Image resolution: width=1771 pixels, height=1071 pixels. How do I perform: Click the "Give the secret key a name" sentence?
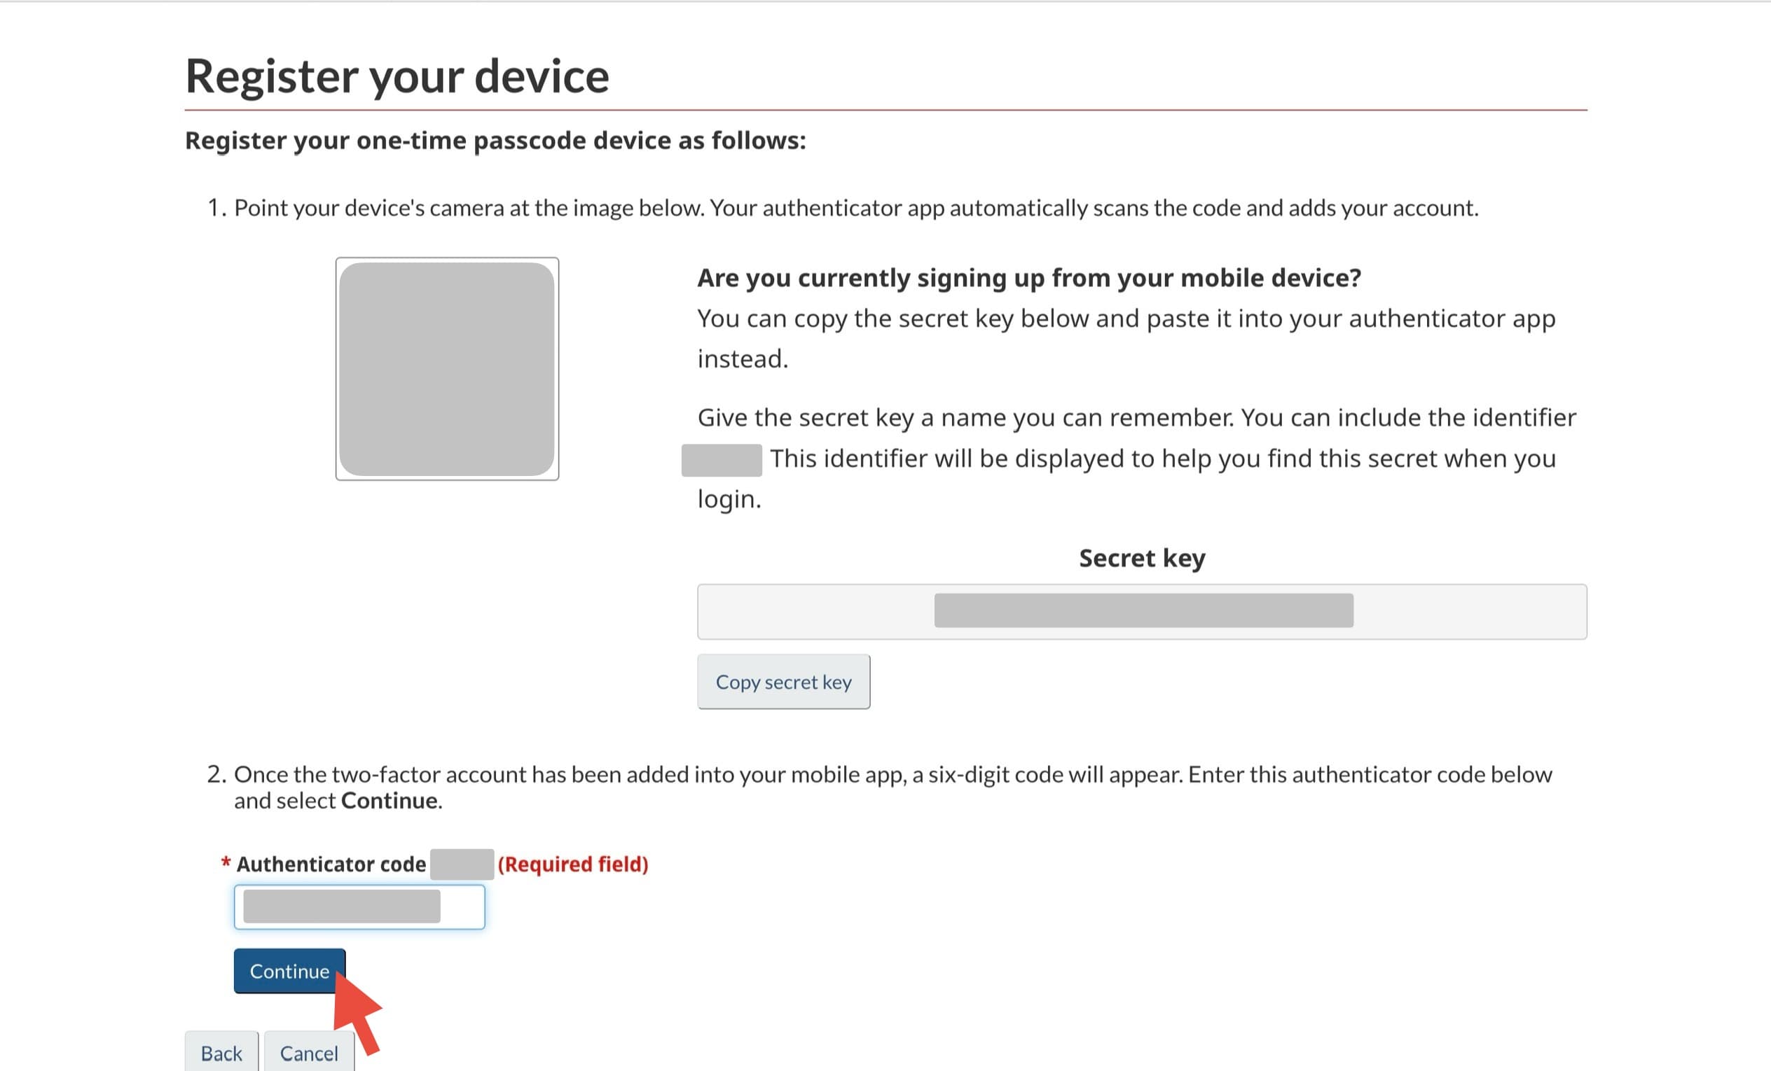click(1136, 417)
